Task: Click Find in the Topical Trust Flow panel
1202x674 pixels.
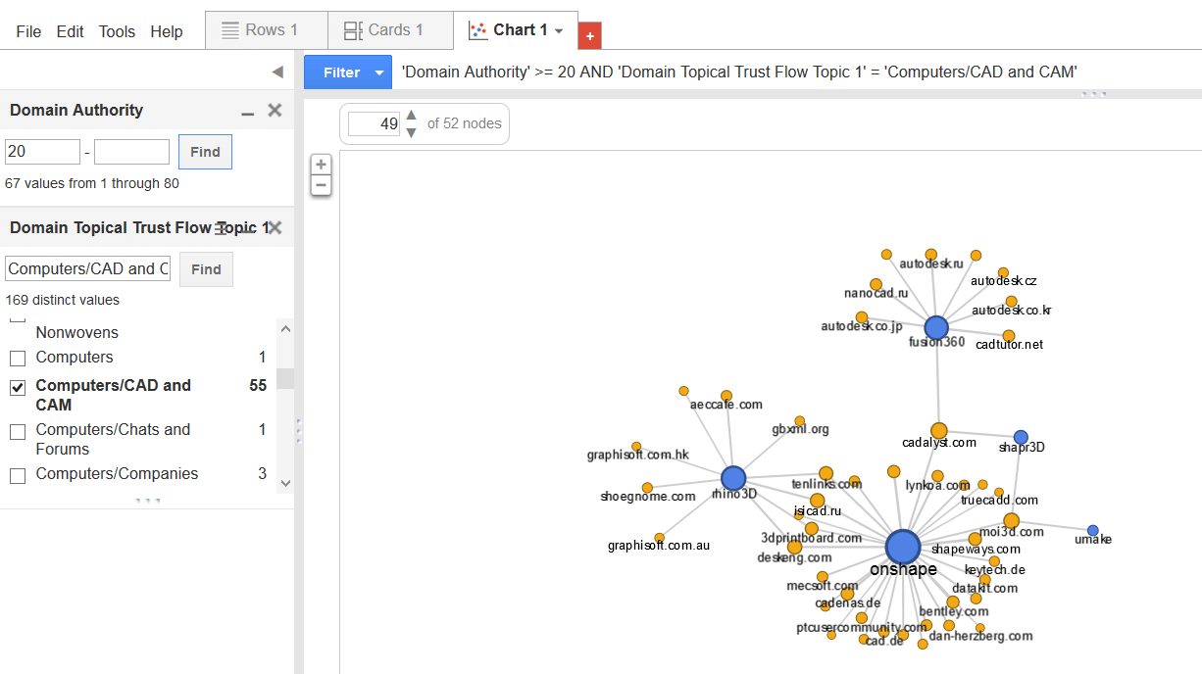Action: tap(206, 268)
